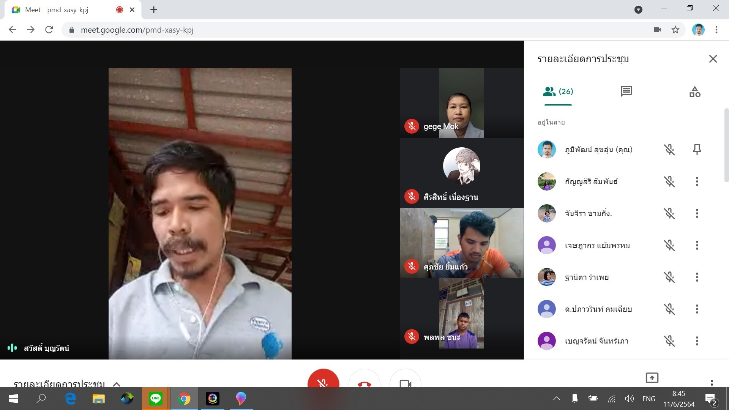Expand the รายละเอียดการประชุม chevron at the bottom left
729x410 pixels.
(x=117, y=384)
